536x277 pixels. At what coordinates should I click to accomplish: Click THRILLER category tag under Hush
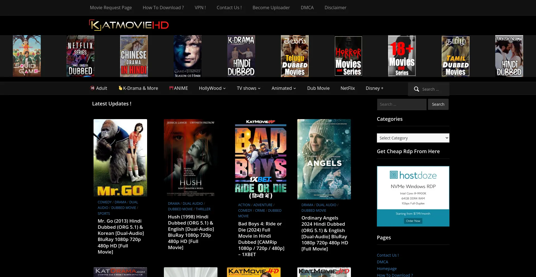(x=203, y=209)
